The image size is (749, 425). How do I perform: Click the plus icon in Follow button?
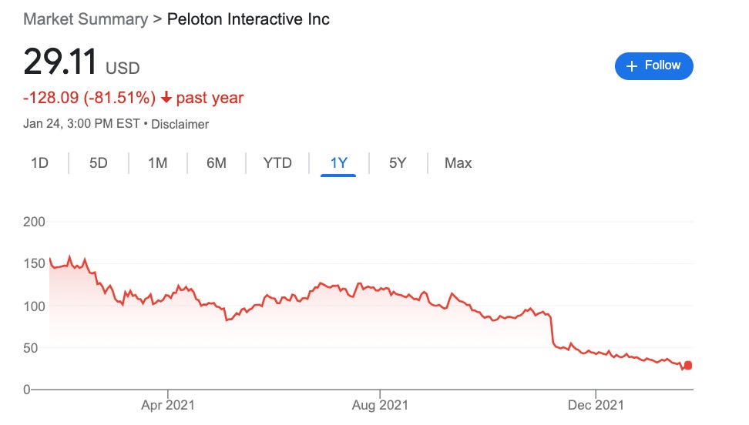(x=632, y=66)
